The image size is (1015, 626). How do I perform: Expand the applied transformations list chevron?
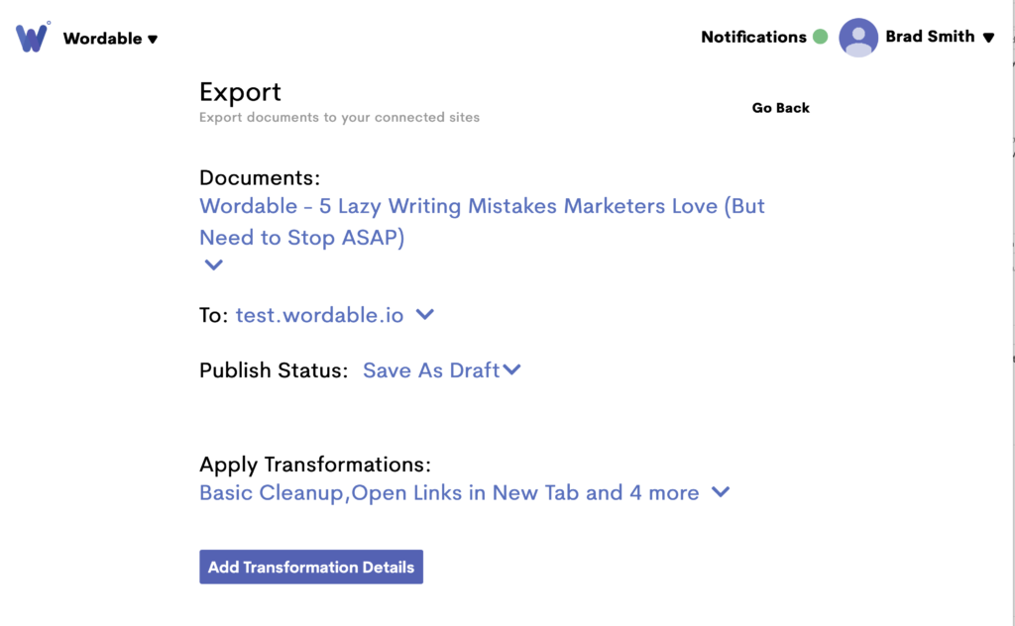point(720,492)
